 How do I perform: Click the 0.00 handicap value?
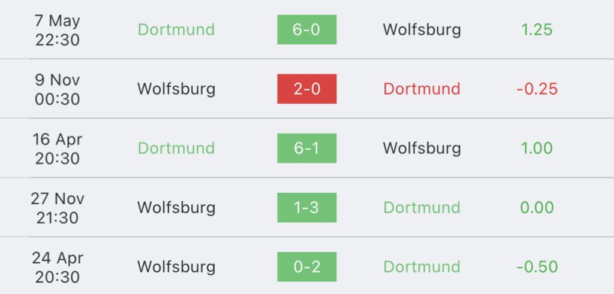point(537,207)
